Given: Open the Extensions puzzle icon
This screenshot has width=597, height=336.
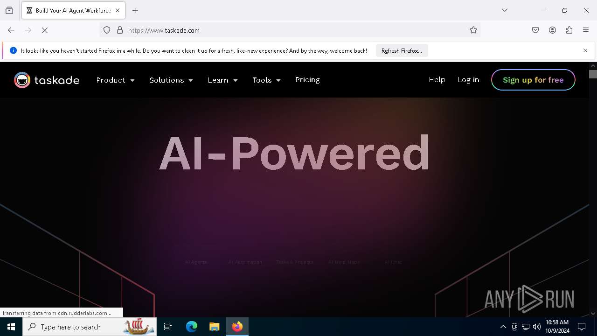Looking at the screenshot, I should [569, 30].
